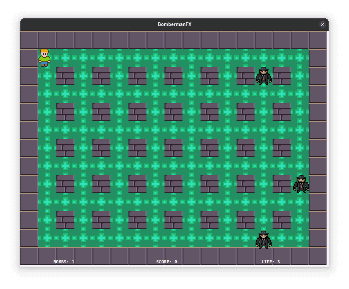This screenshot has height=289, width=349.
Task: Click the BOMBS: 1 counter
Action: 64,262
